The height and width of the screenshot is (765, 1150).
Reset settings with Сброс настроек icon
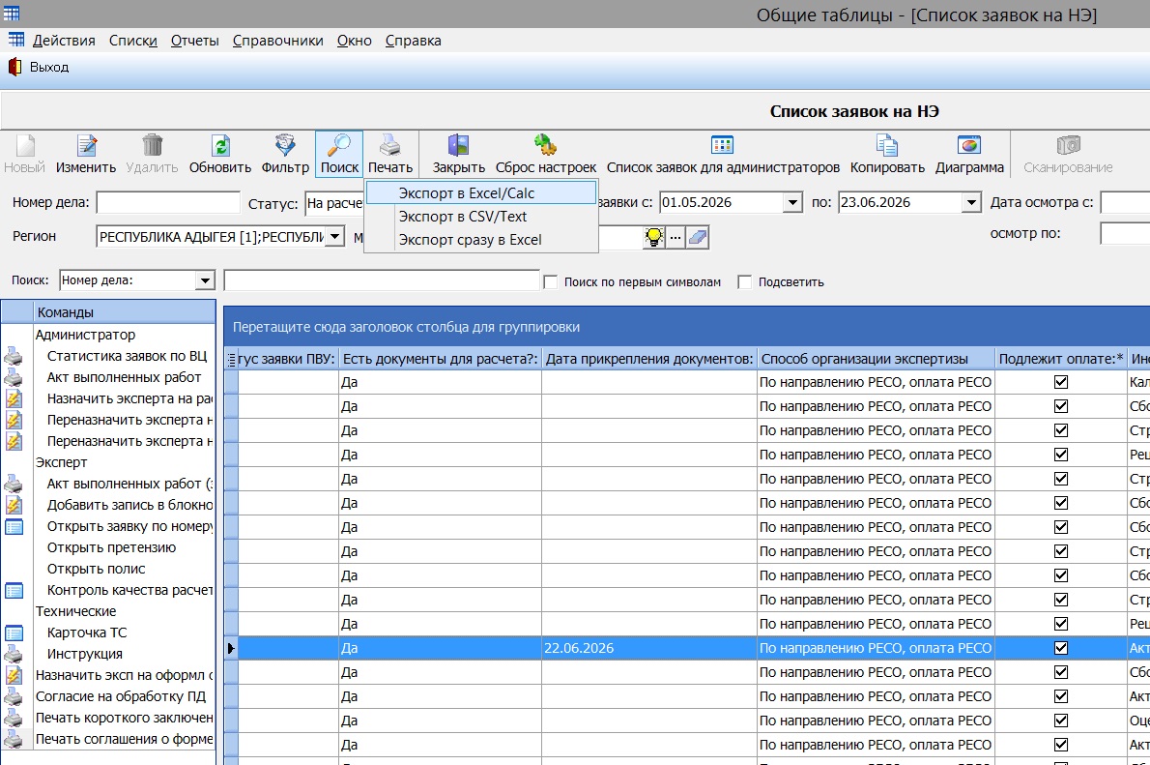546,154
